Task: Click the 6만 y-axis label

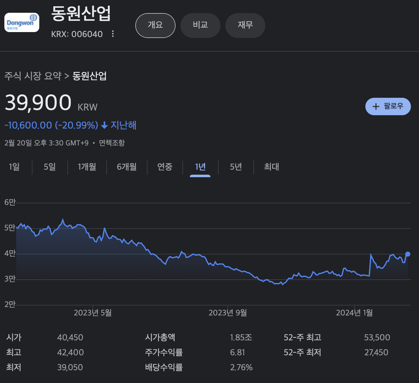Action: click(10, 202)
